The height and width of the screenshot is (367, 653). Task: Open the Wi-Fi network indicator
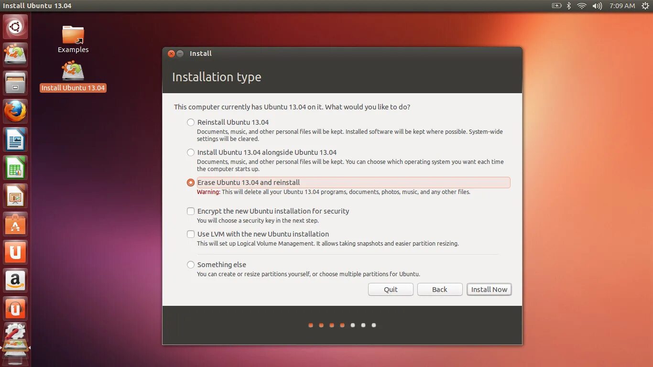click(x=582, y=6)
